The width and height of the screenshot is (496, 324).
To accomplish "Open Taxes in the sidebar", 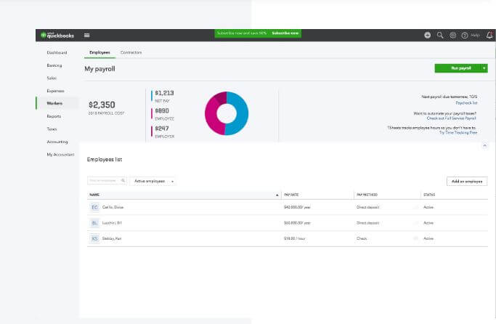I will click(52, 129).
